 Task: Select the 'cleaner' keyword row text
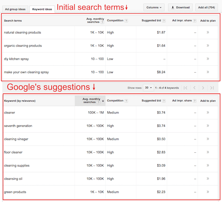[x=9, y=112]
